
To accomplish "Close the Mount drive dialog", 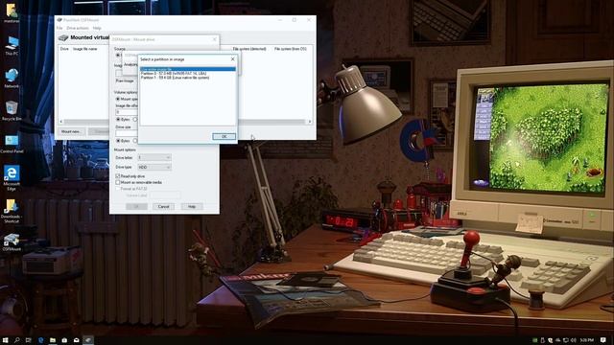I will [x=214, y=39].
